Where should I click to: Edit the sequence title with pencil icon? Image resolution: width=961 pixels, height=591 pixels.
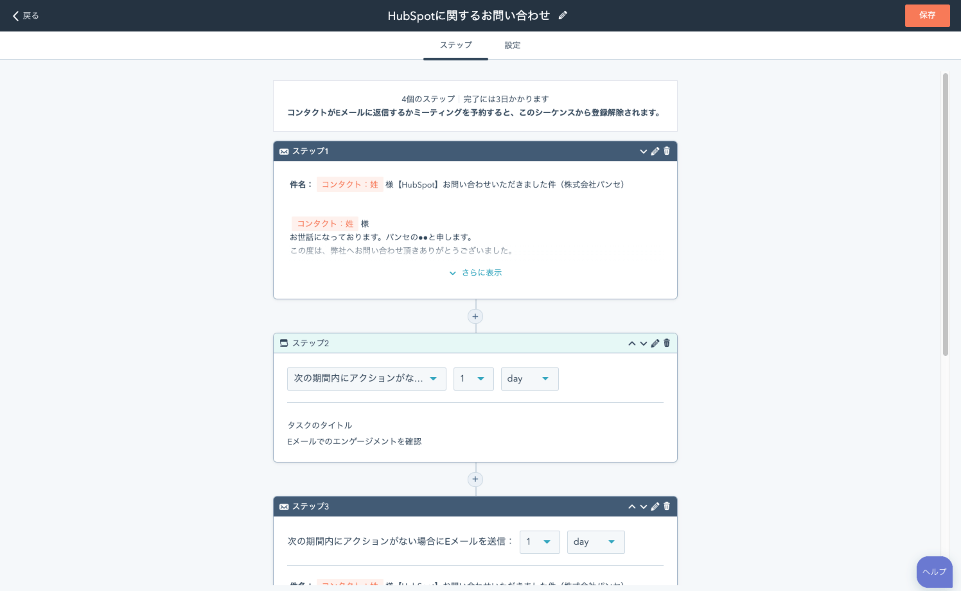(x=563, y=15)
